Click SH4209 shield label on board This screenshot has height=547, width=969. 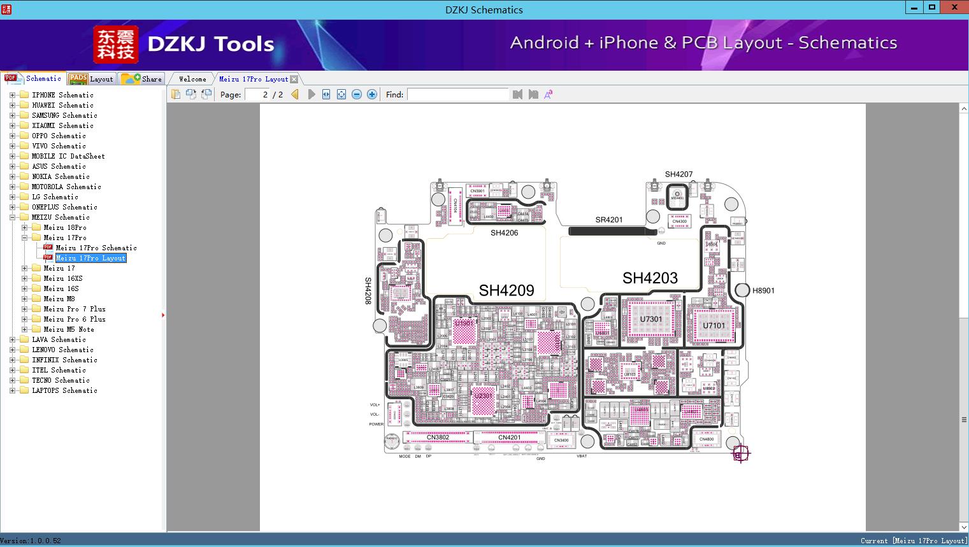(x=506, y=290)
